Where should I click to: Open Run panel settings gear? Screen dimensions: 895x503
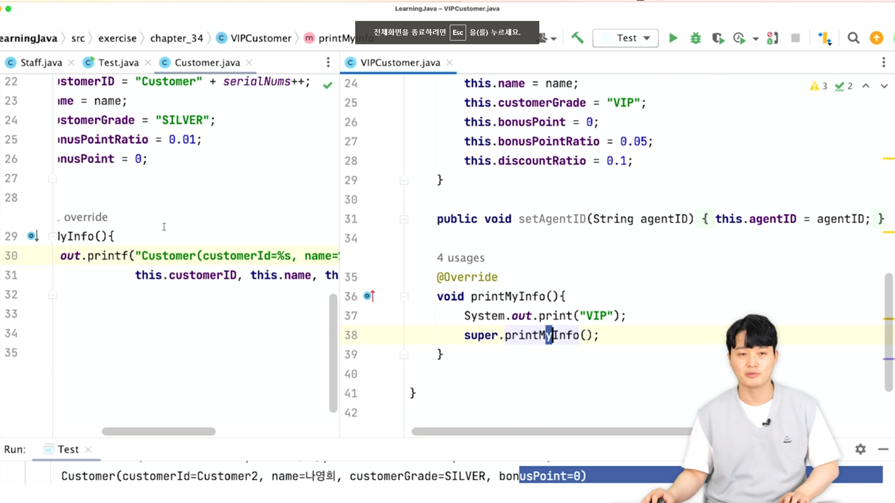click(x=860, y=449)
